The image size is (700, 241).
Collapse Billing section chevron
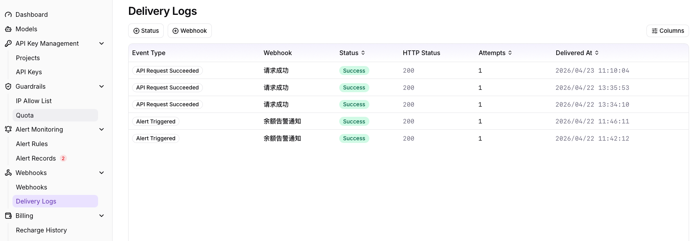click(102, 216)
